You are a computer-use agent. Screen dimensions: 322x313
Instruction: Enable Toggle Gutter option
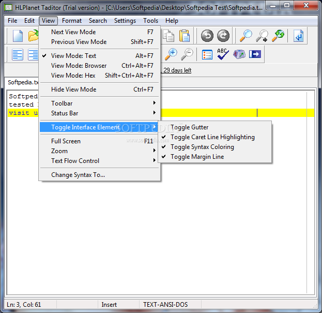pyautogui.click(x=215, y=127)
